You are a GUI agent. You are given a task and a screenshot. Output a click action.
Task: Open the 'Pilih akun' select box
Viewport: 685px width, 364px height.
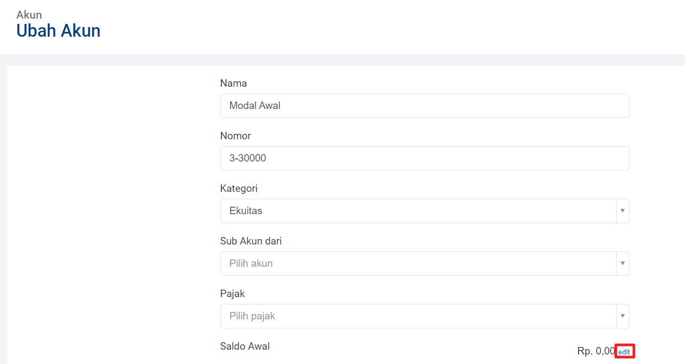(x=418, y=264)
